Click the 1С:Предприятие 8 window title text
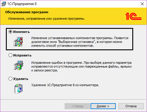 coord(22,4)
